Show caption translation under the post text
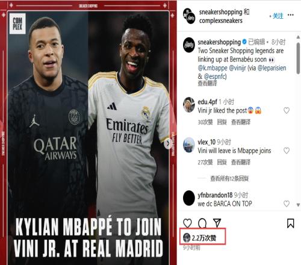The height and width of the screenshot is (265, 301). (207, 83)
